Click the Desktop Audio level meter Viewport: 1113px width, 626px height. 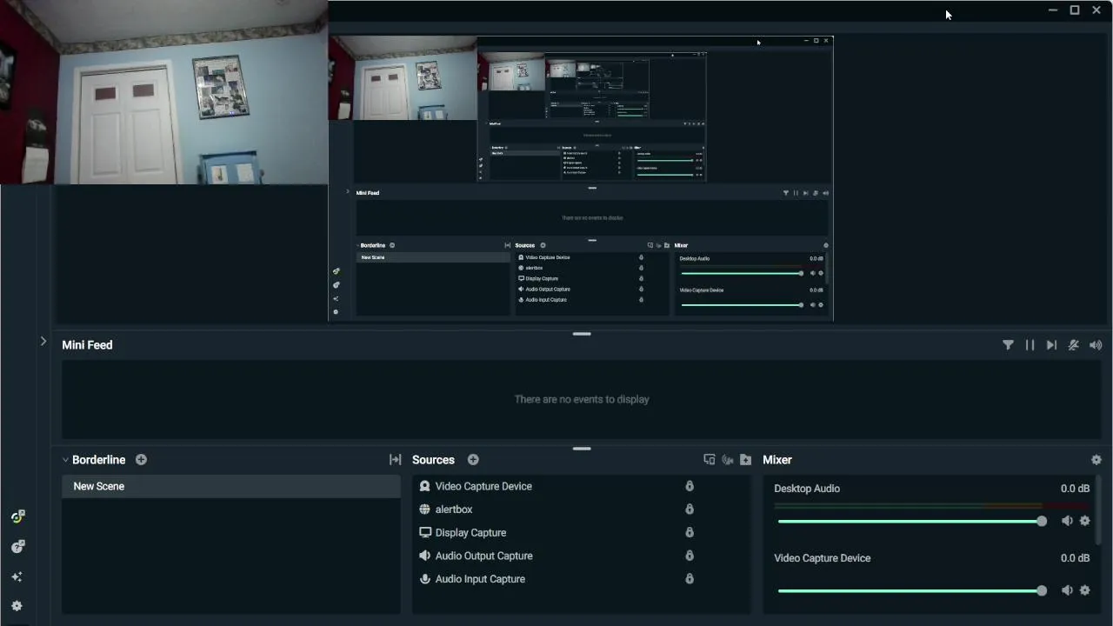coord(931,505)
